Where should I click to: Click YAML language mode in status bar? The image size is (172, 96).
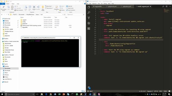coord(165,91)
